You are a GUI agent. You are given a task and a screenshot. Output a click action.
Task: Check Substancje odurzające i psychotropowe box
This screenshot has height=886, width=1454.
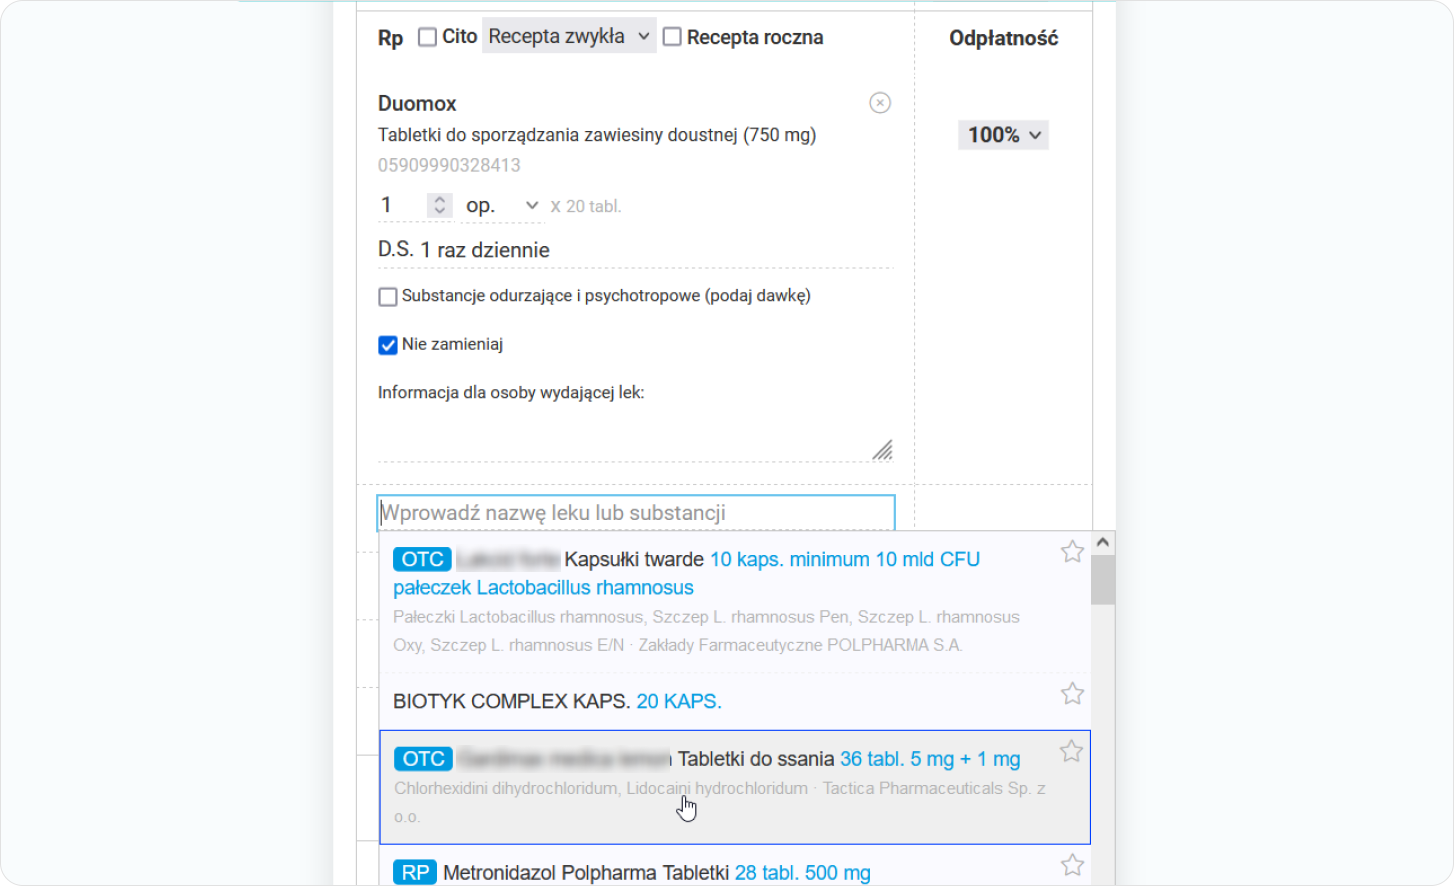387,296
